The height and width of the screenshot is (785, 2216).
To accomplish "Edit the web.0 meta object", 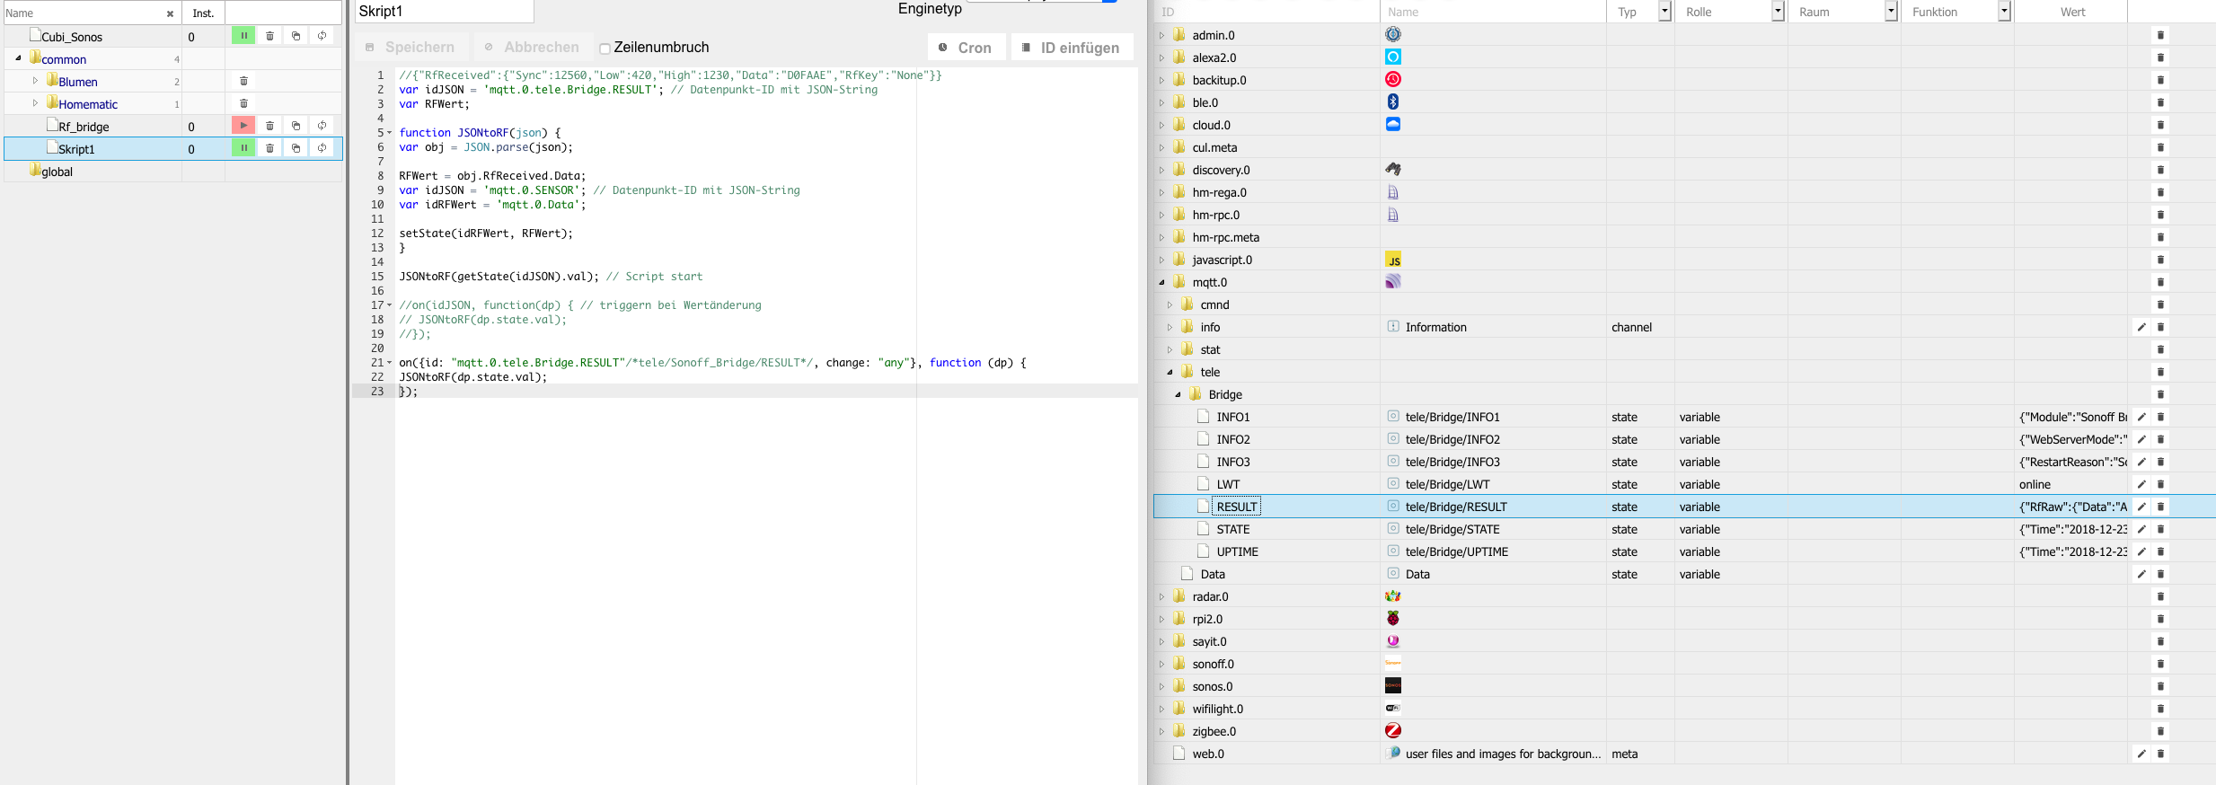I will (2141, 754).
